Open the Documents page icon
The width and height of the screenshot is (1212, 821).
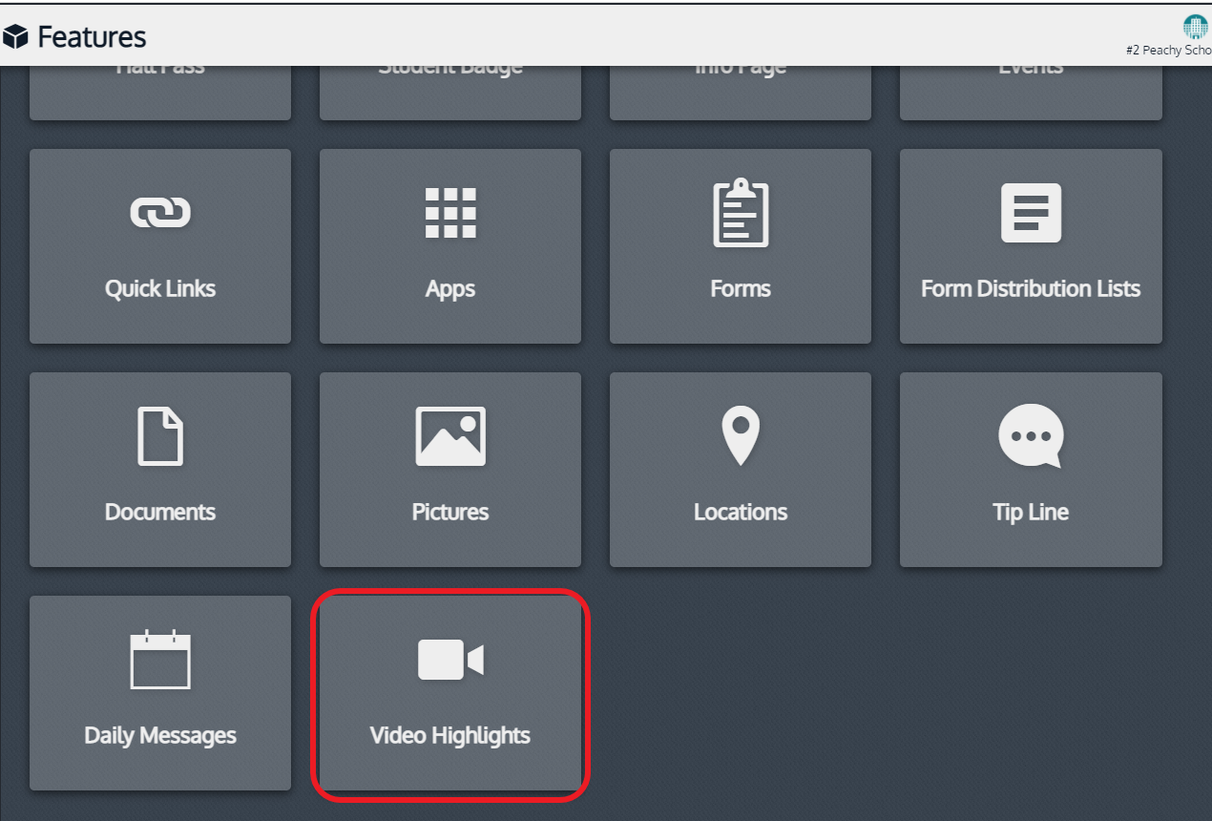[x=160, y=436]
